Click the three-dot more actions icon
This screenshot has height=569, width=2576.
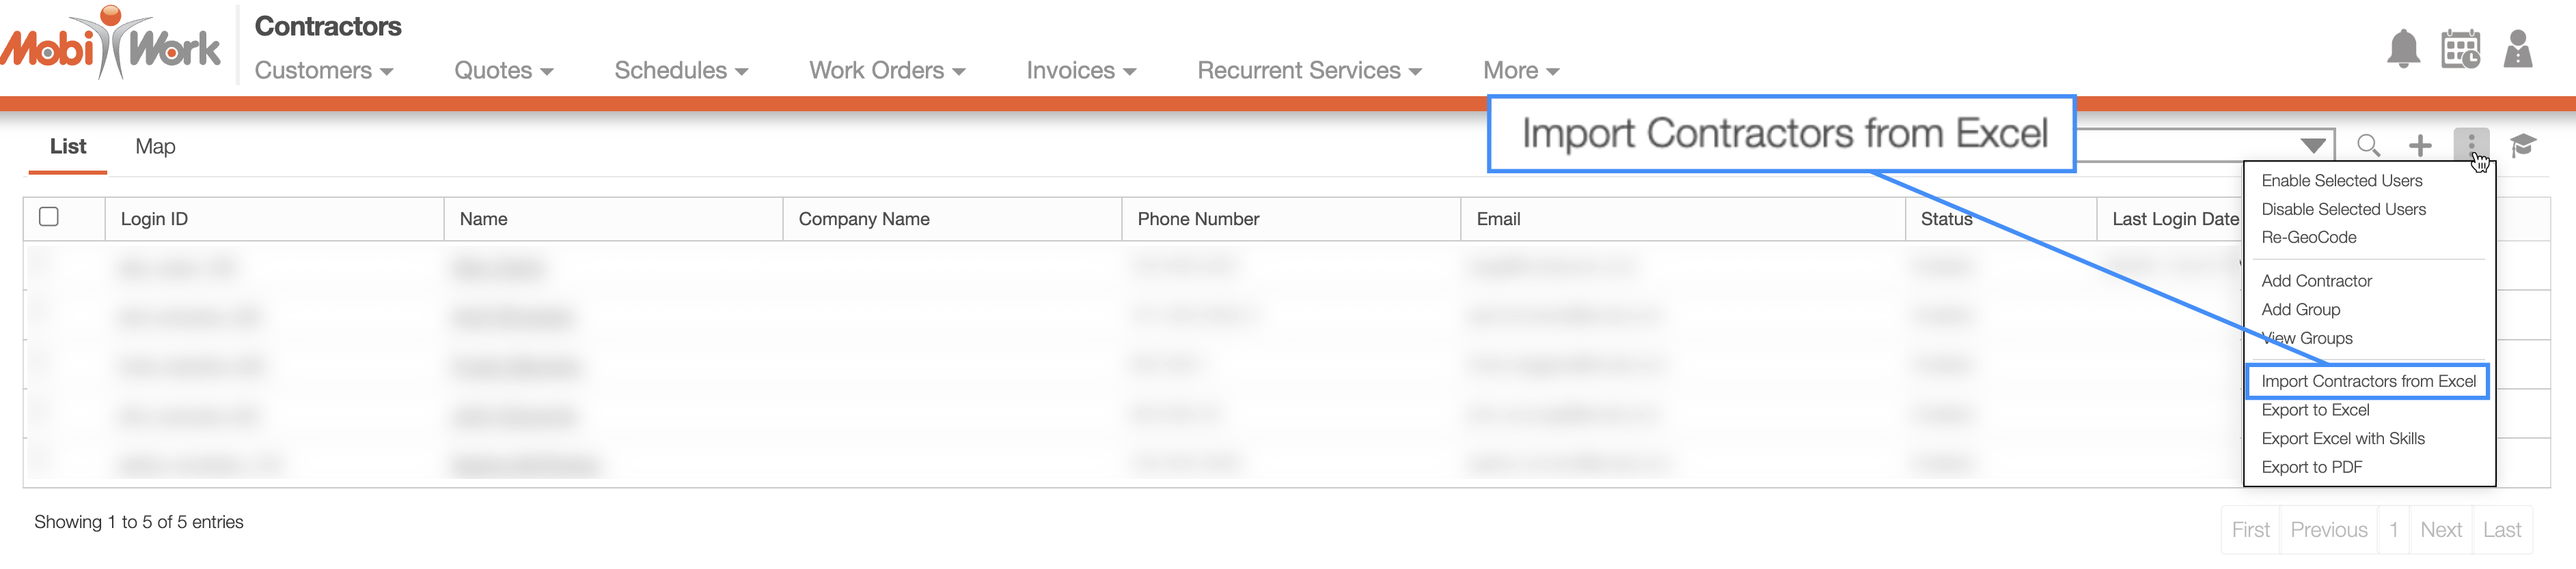pyautogui.click(x=2470, y=146)
